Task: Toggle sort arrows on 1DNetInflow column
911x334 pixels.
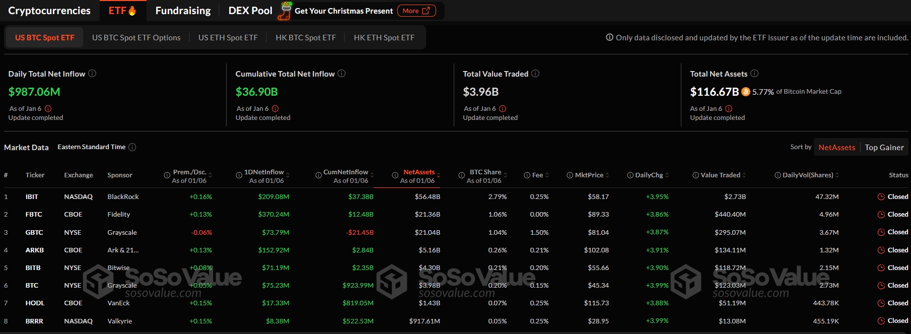Action: 288,175
